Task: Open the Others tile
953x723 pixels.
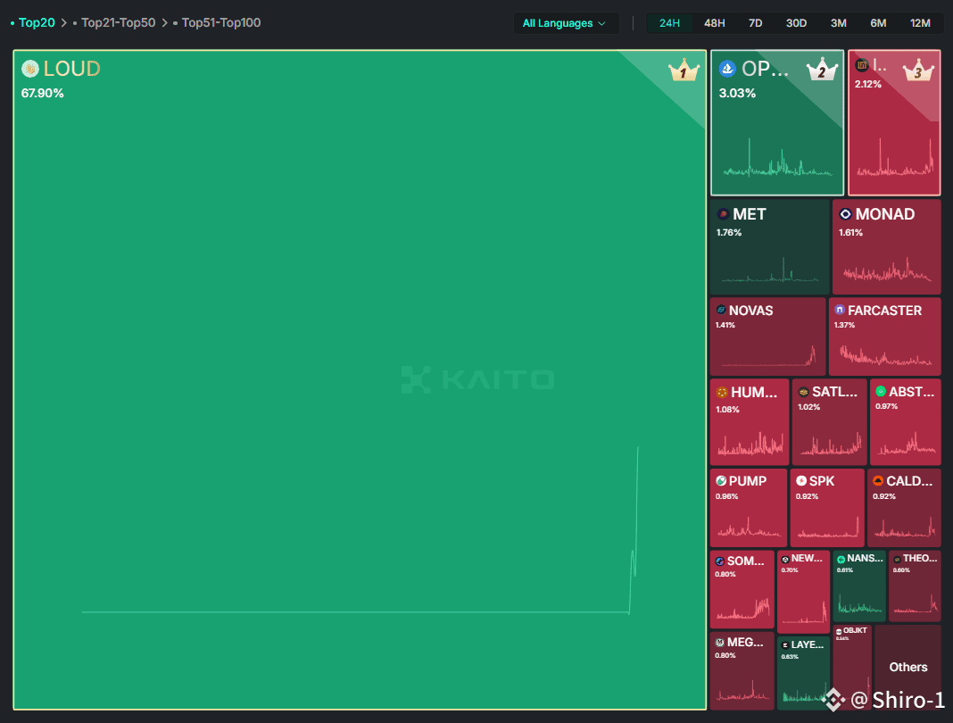Action: (908, 667)
